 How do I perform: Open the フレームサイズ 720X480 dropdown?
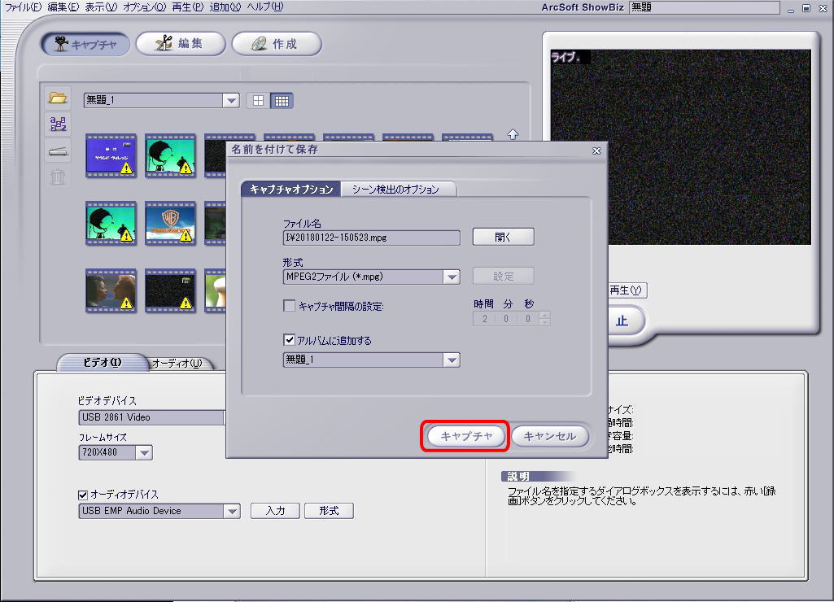143,452
